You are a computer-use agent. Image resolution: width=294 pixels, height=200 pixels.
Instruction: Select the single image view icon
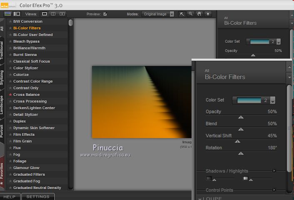(45, 14)
